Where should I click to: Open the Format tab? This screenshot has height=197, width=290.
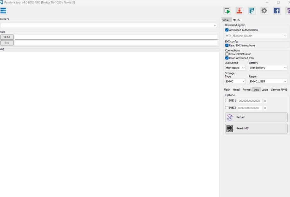tap(247, 90)
